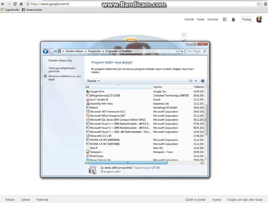Open the Chrome hamburger menu
Screen dimensions: 268x203
click(x=265, y=4)
